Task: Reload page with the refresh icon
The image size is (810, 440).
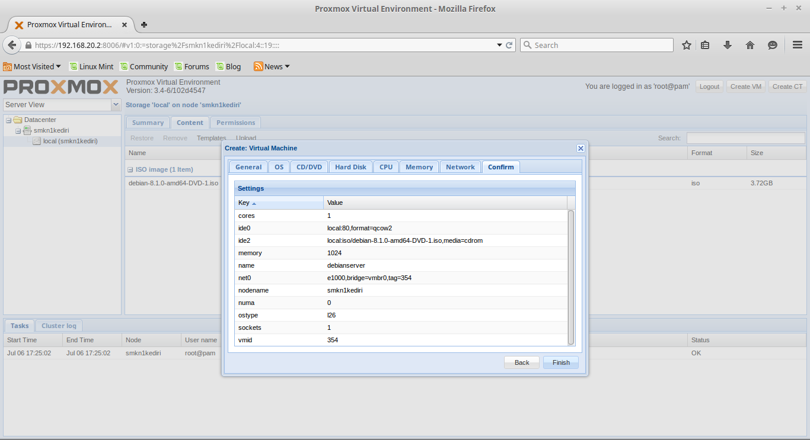Action: 509,45
